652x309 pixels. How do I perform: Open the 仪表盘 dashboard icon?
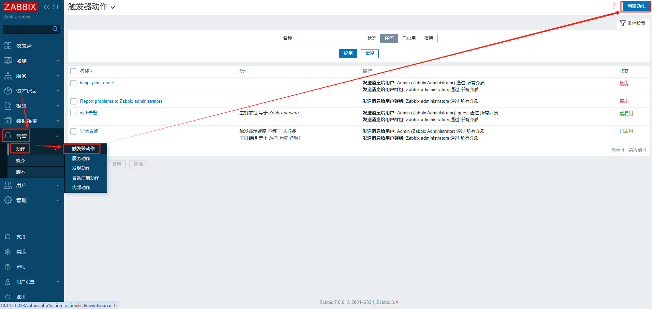pos(8,46)
